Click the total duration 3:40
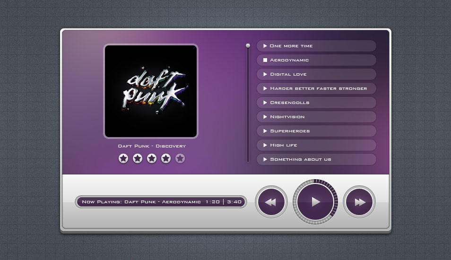Screen dimensions: 451x260 coord(234,202)
